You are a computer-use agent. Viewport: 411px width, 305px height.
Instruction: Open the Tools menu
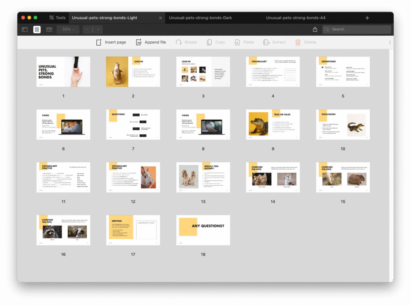tap(57, 18)
